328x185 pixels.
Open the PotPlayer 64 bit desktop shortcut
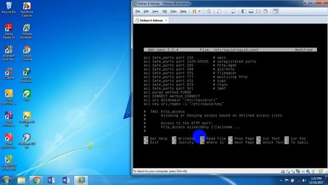coord(27,119)
